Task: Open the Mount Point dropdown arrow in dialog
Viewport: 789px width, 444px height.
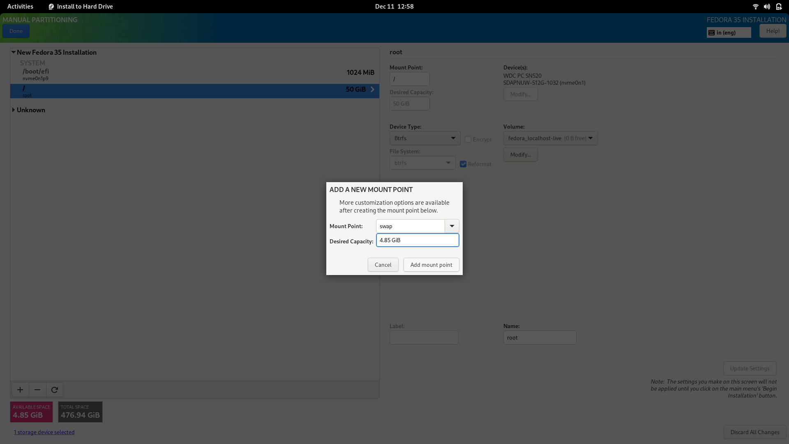Action: tap(452, 226)
